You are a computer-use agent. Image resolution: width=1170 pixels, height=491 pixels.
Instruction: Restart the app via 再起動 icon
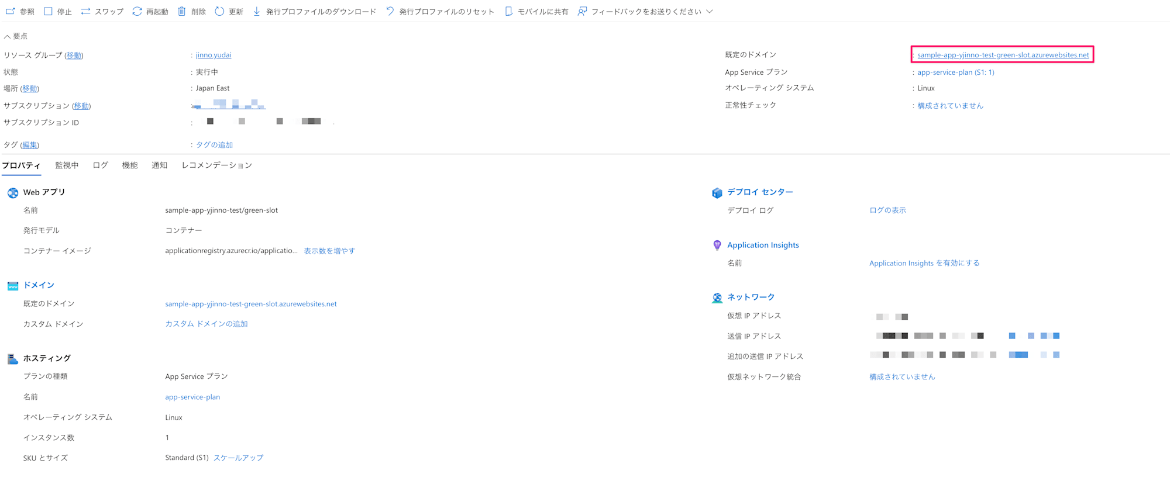click(137, 11)
